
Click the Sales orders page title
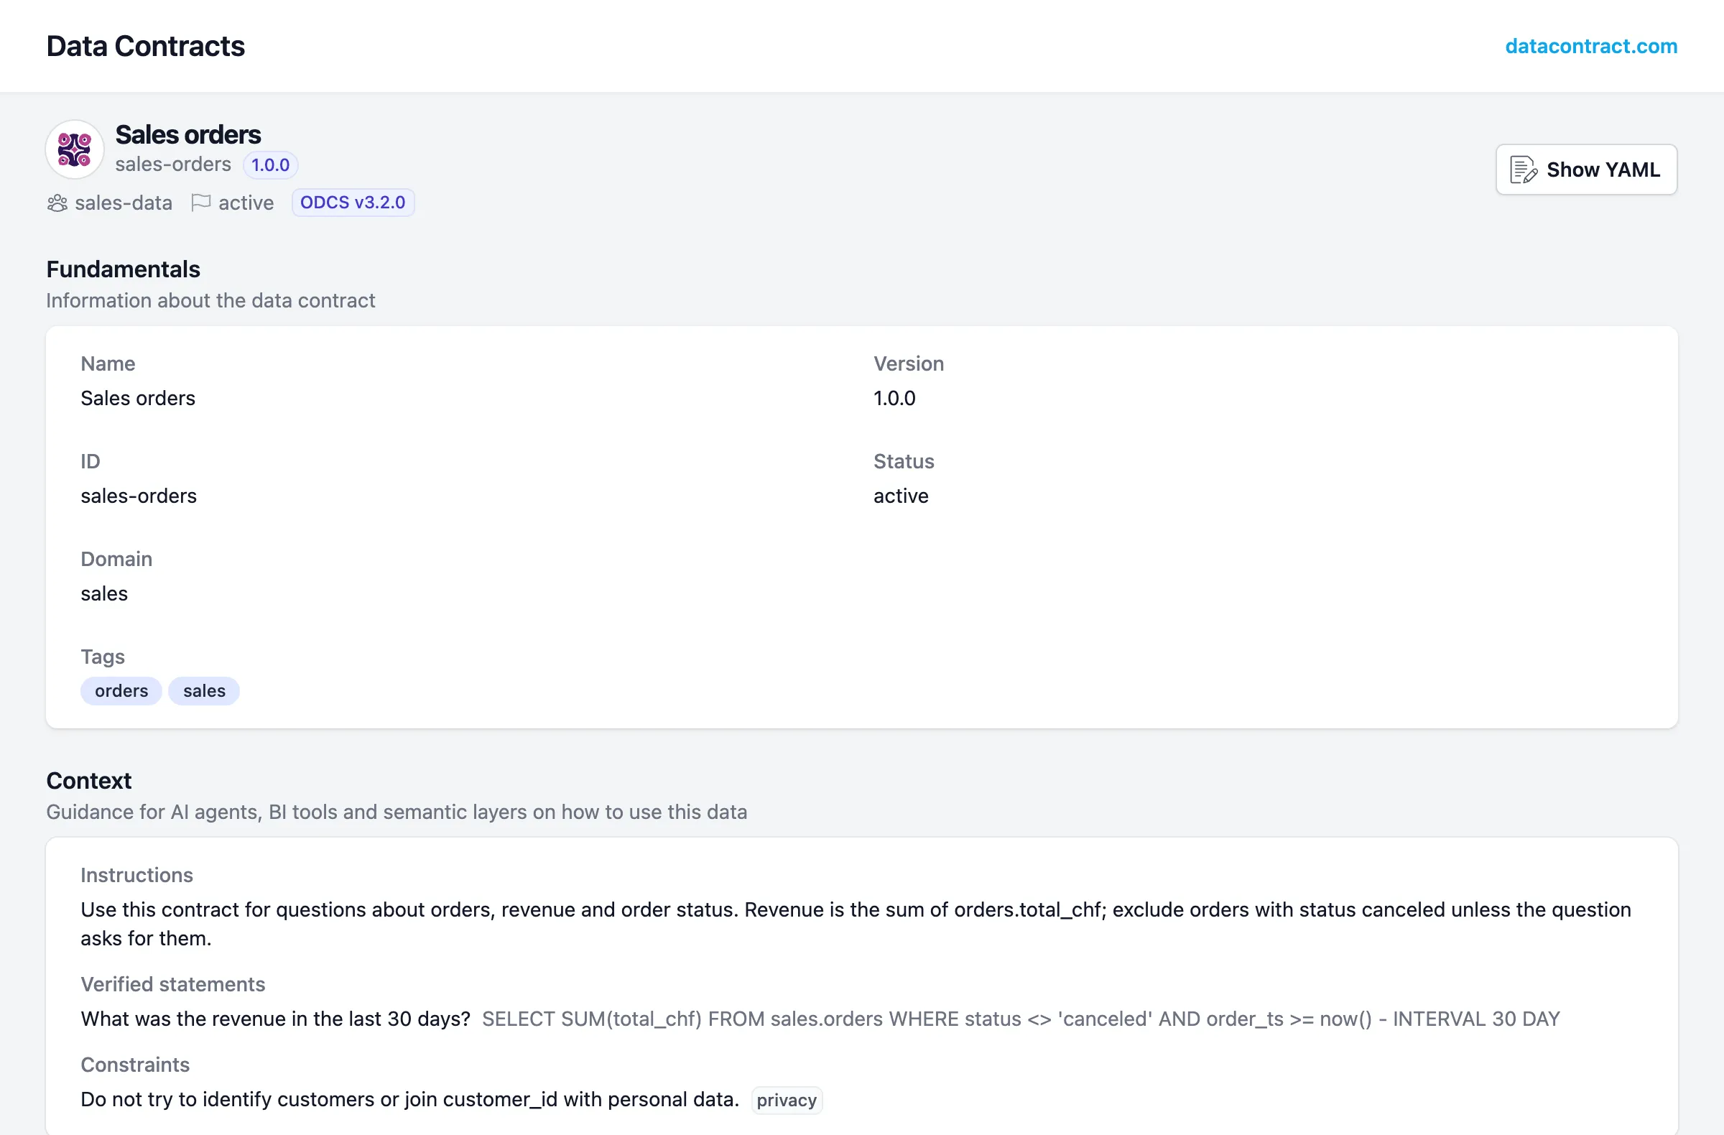pyautogui.click(x=188, y=135)
